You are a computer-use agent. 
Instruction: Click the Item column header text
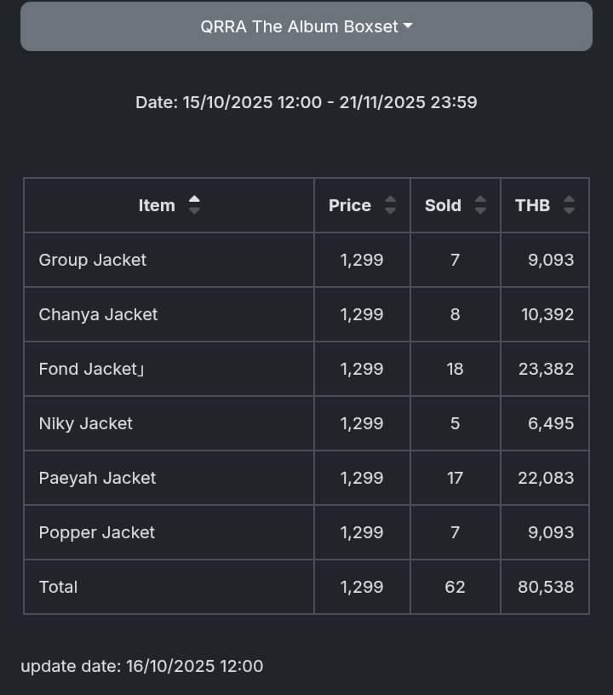click(157, 205)
